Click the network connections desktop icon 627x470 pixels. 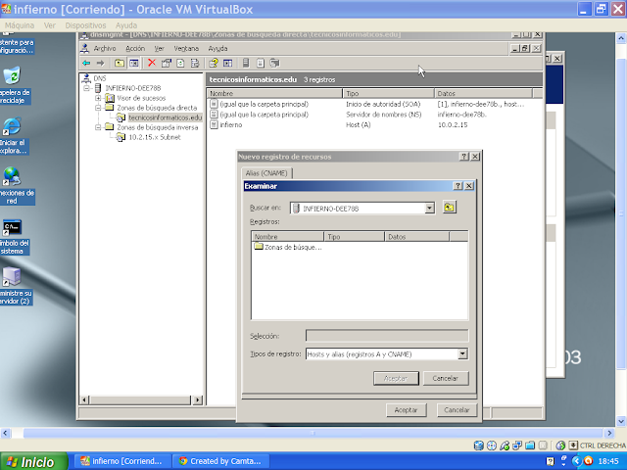coord(12,176)
